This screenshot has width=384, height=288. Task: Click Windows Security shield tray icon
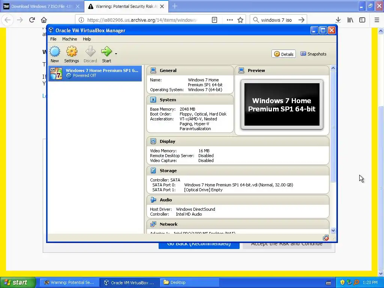click(x=342, y=282)
